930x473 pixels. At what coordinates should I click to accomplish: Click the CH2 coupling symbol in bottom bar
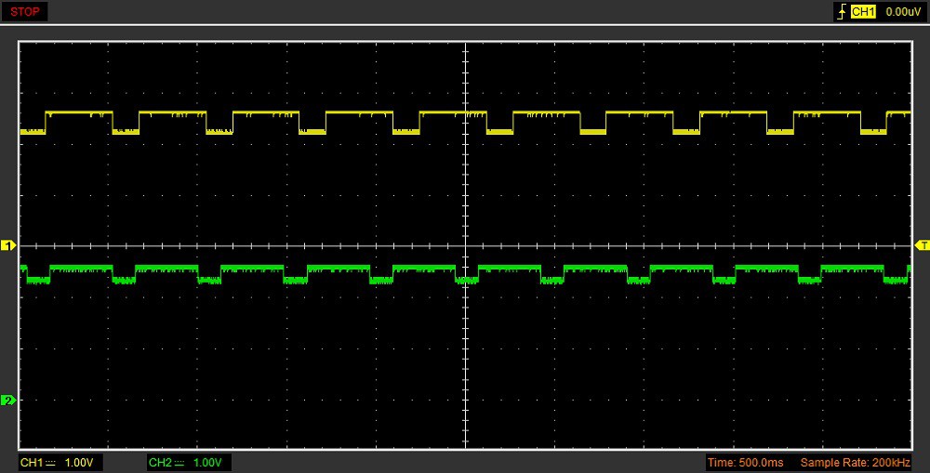179,463
